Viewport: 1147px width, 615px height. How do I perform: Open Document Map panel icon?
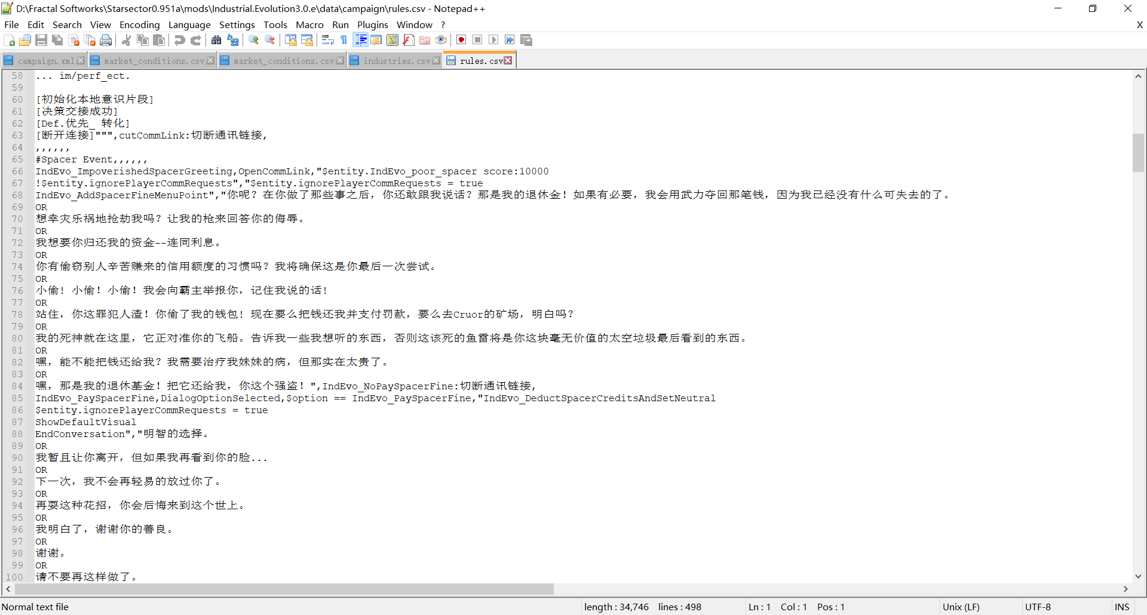coord(392,40)
